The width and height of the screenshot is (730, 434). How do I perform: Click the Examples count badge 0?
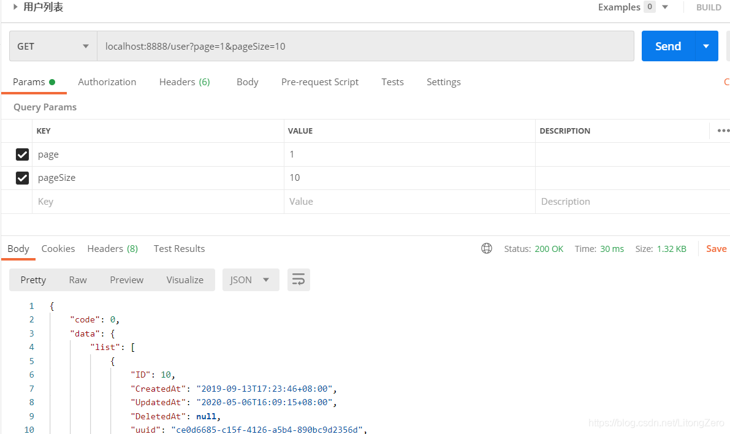pos(650,7)
